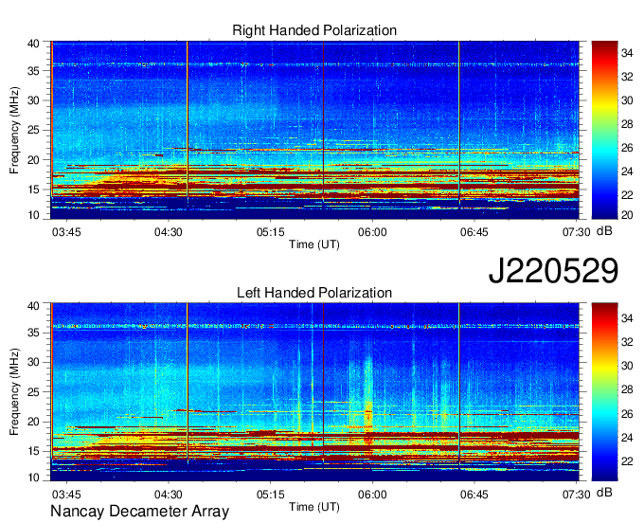Click 26 dB value on Right Handed colorbar

[627, 148]
